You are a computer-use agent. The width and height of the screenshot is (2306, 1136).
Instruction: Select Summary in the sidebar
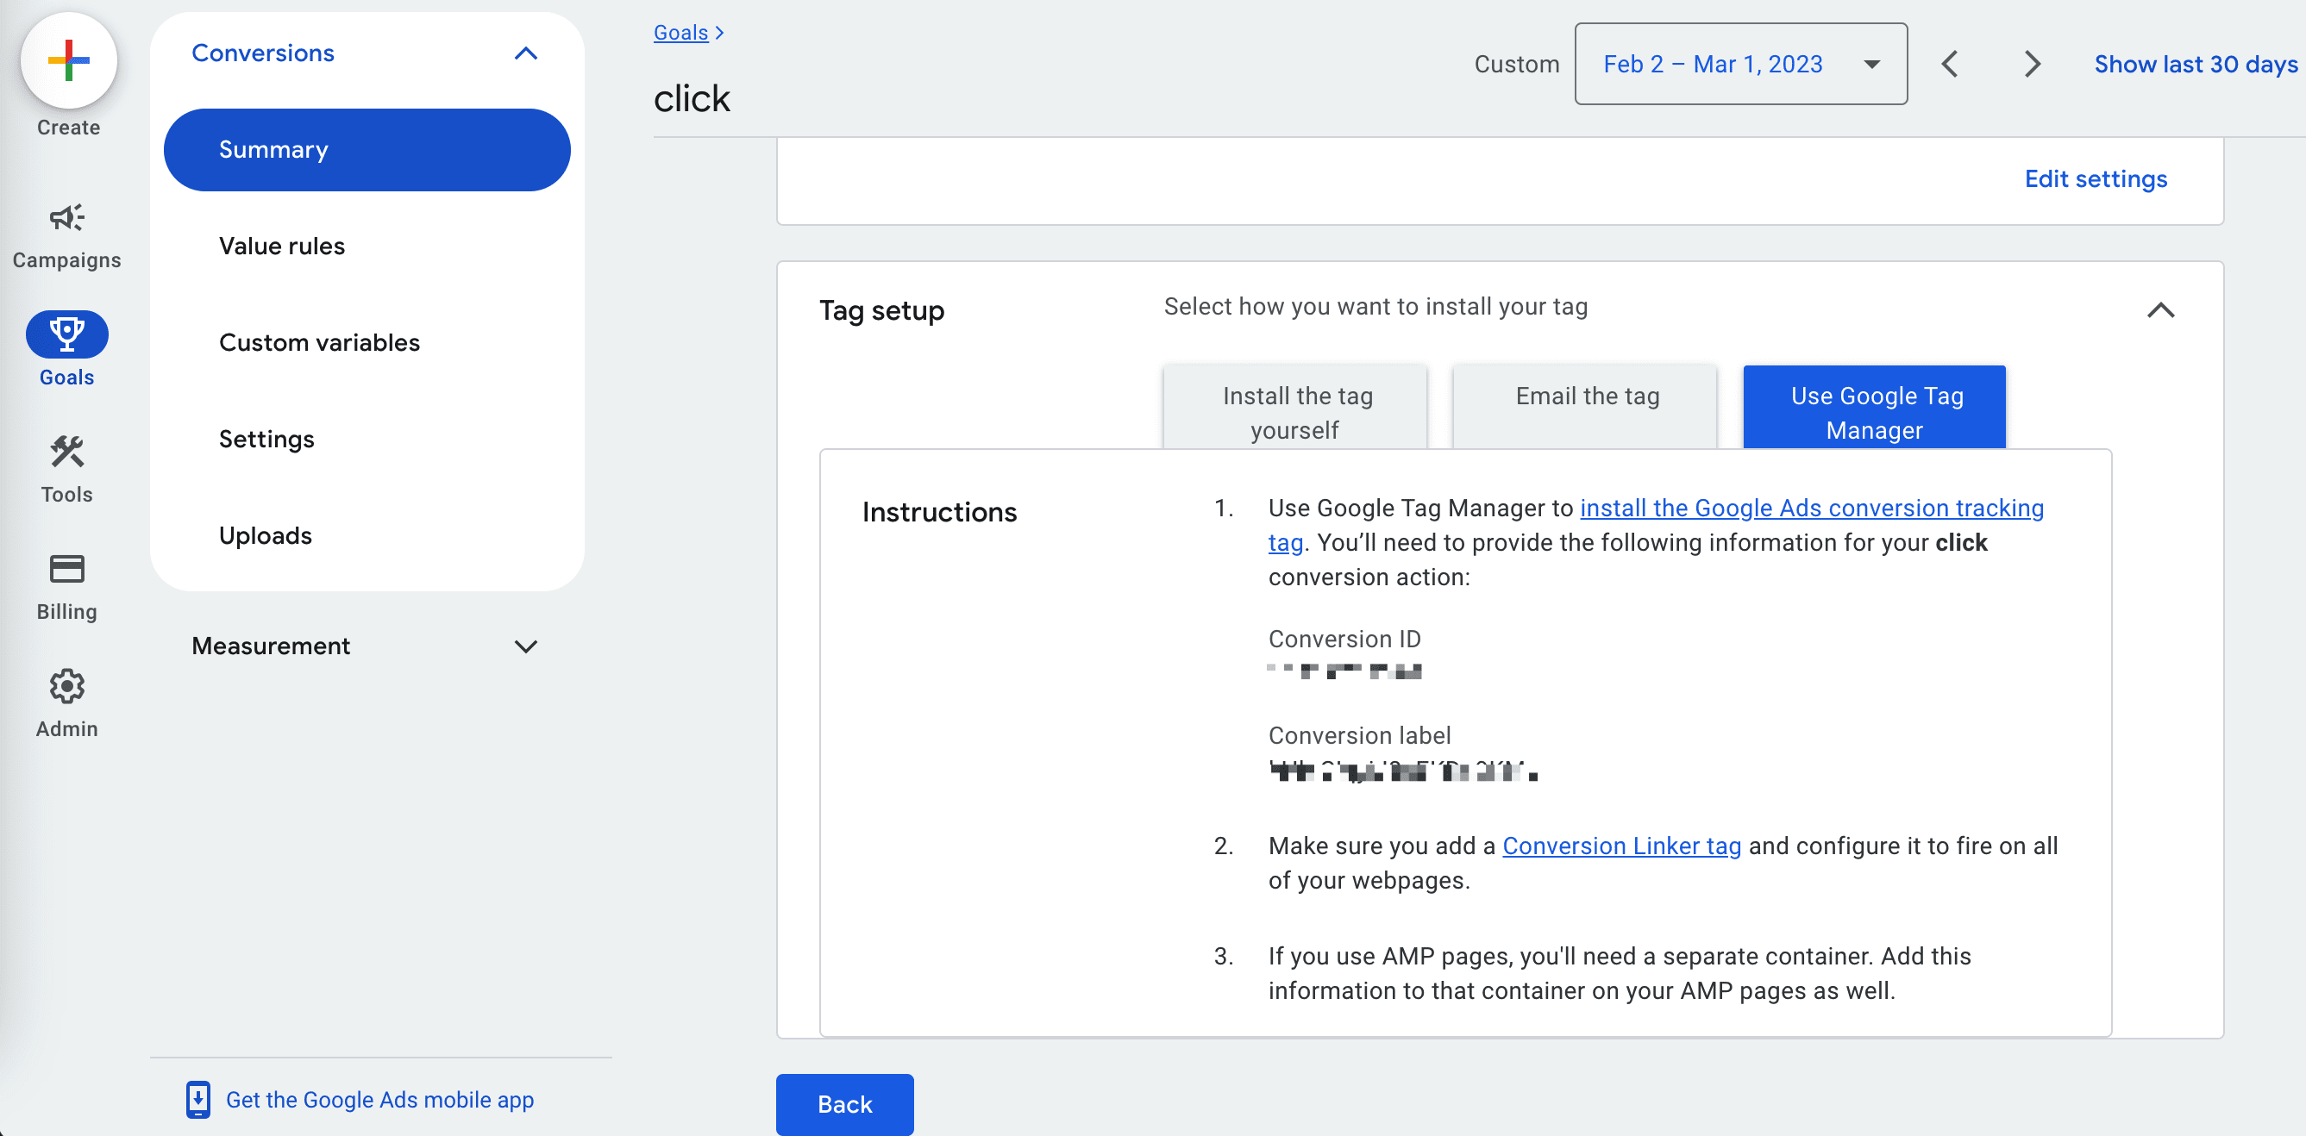click(x=367, y=149)
